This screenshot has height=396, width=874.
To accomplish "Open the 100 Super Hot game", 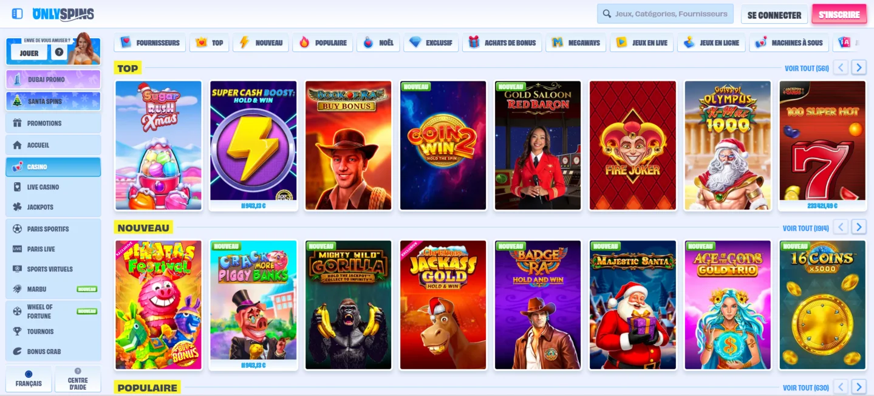I will (822, 145).
